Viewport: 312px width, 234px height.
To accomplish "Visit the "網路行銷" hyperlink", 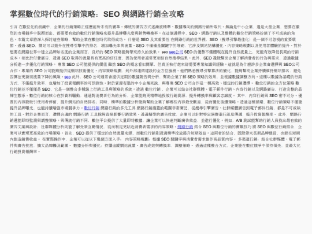I will point(185,127).
